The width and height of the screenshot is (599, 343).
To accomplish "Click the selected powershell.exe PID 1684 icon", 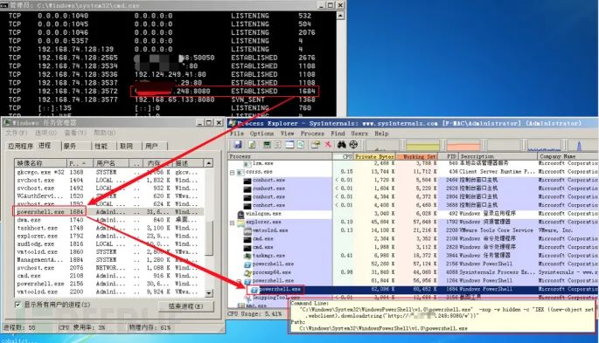I will point(254,290).
